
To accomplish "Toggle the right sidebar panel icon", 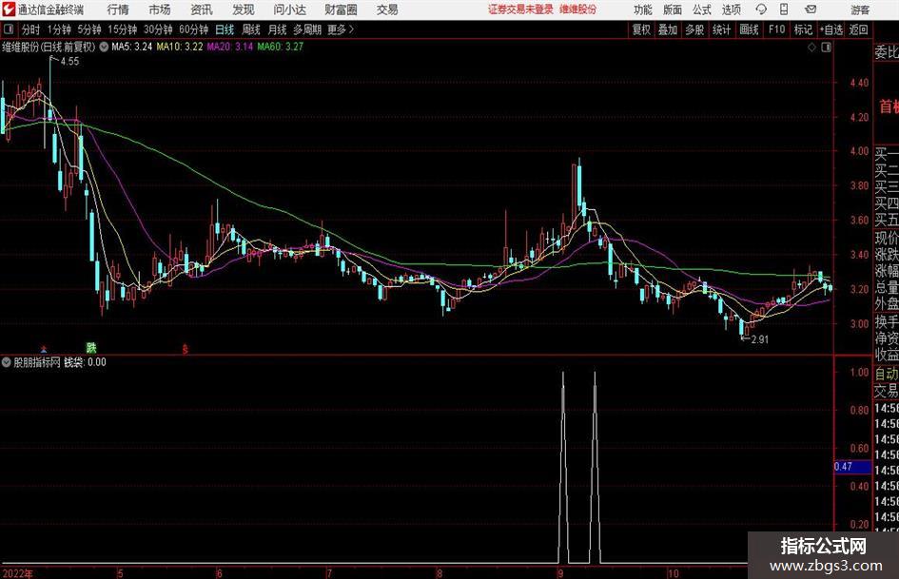I will point(826,48).
